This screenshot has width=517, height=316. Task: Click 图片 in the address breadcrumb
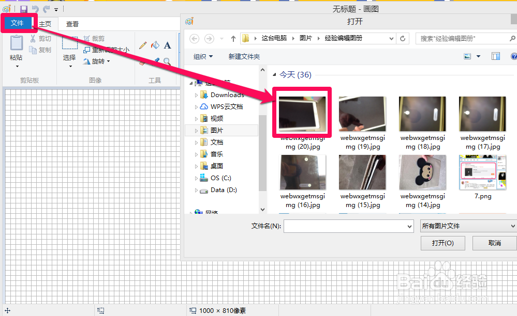[x=306, y=38]
